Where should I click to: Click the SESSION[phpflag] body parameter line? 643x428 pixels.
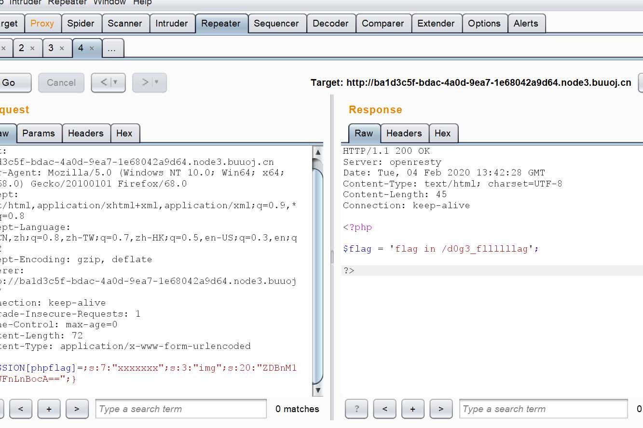tap(148, 368)
